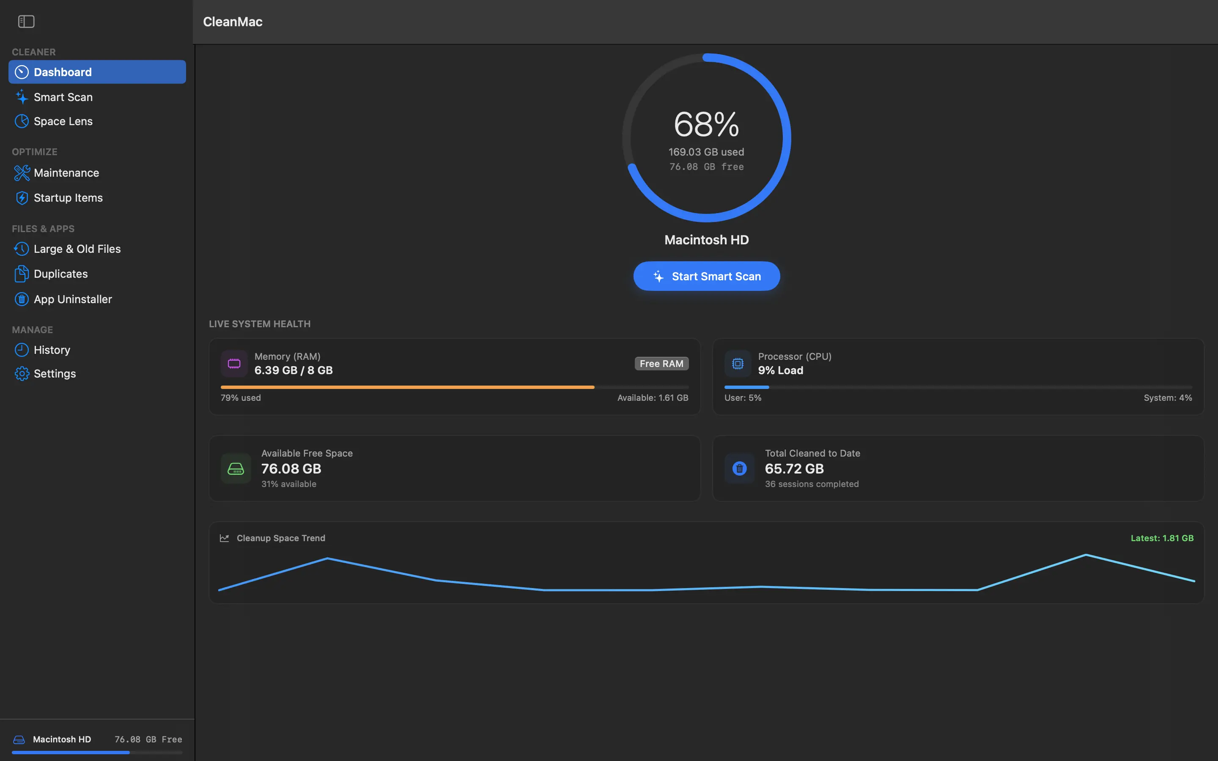Click the Settings gear icon

point(22,373)
